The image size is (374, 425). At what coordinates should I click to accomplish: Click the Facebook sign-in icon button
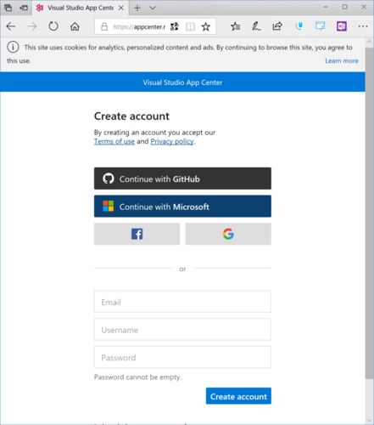137,234
